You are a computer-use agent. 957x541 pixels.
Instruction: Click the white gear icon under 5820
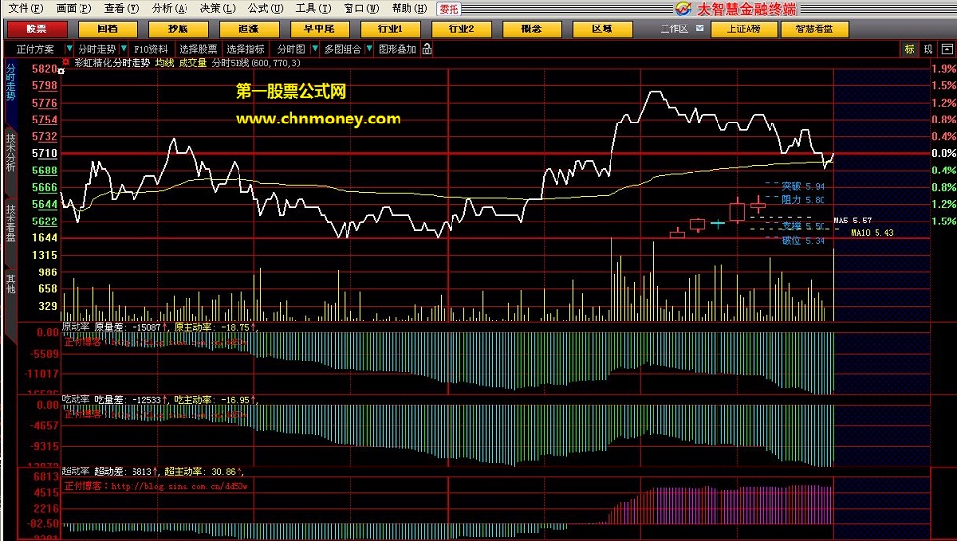pyautogui.click(x=61, y=72)
